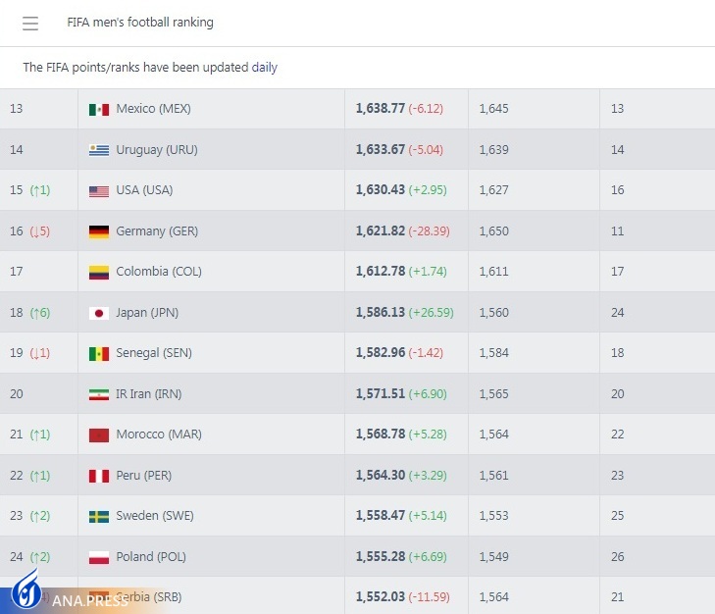This screenshot has height=614, width=715.
Task: Select Germany's 1,621.82 points cell
Action: [x=381, y=231]
